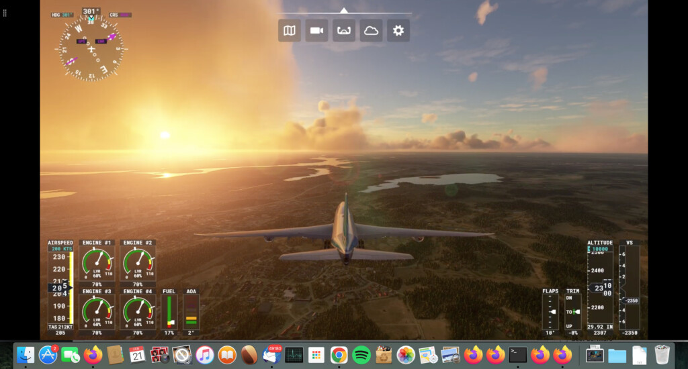Screen dimensions: 688x369
Task: Open the TXT document in the dock
Action: [x=640, y=354]
